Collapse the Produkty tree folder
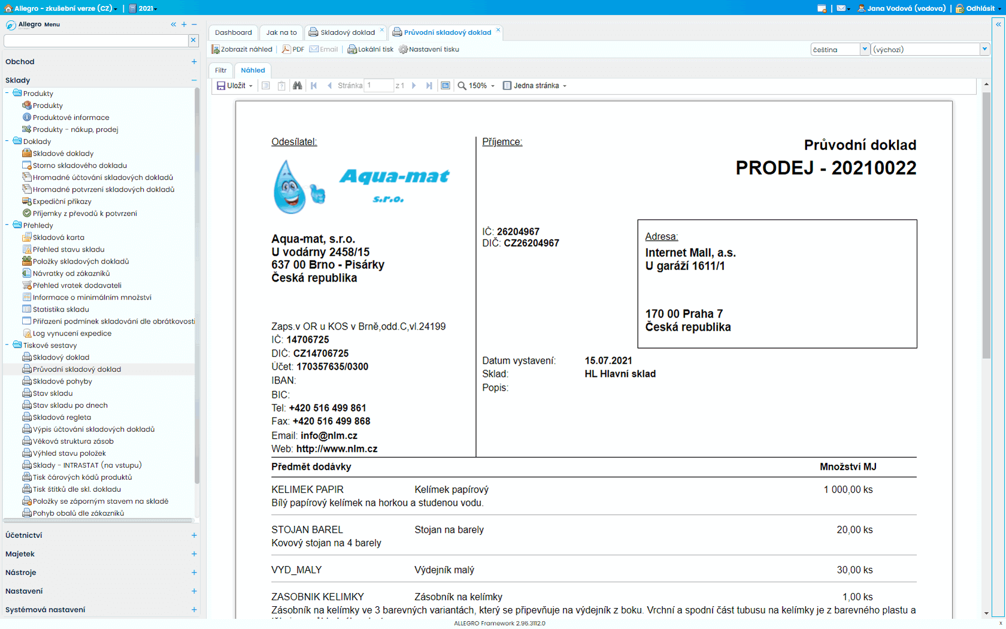Viewport: 1006px width, 629px height. 7,93
